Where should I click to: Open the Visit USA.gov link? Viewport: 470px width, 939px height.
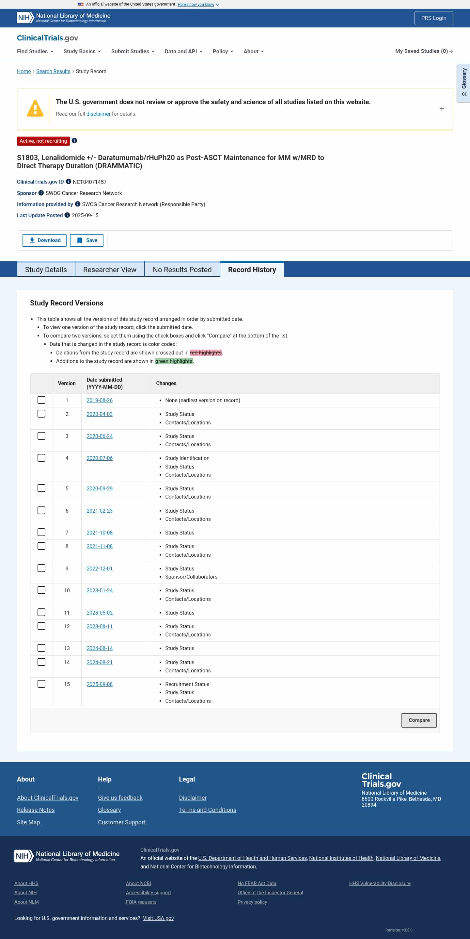(x=158, y=918)
